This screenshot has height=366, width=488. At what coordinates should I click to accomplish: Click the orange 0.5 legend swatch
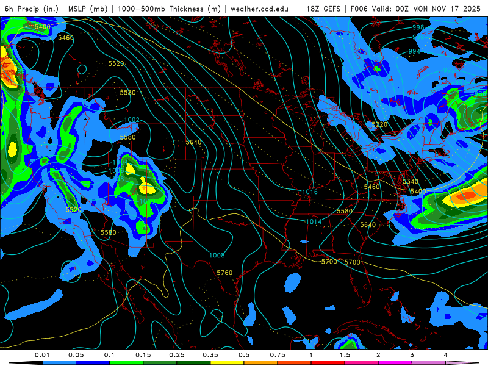tap(260, 363)
